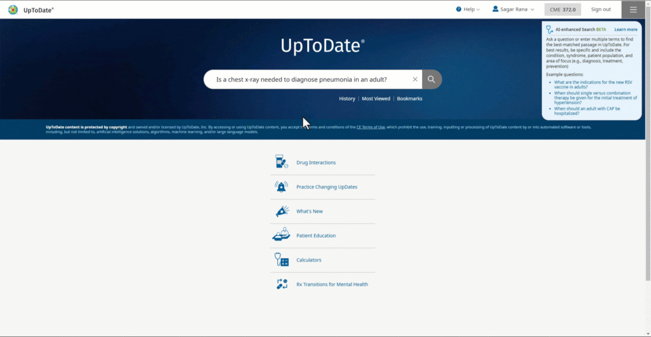Viewport: 651px width, 337px height.
Task: Click the Drug Interactions pill bottle icon
Action: (x=281, y=162)
